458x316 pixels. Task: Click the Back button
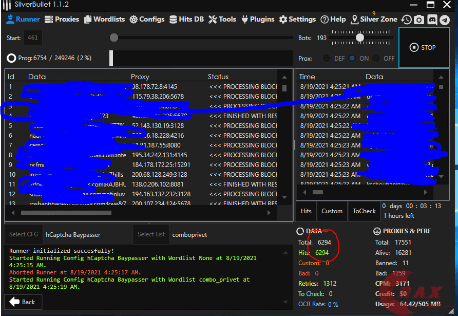[23, 302]
